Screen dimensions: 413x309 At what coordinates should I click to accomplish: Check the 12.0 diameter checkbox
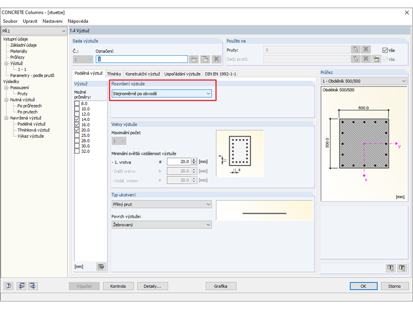coord(77,114)
